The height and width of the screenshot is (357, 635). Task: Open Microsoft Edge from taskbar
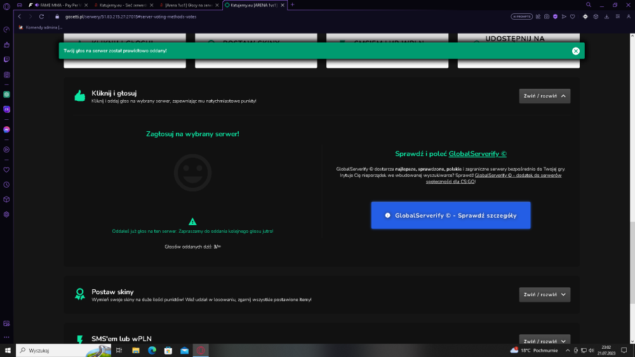[152, 351]
